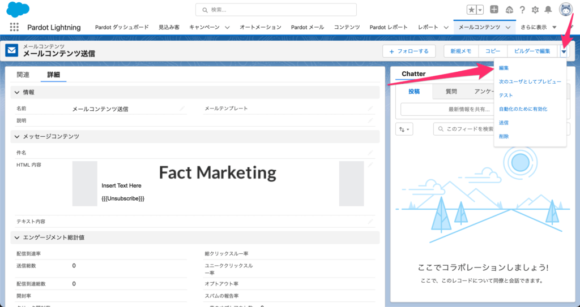Viewport: 580px width, 307px height.
Task: Open global actions plus icon
Action: coord(494,10)
